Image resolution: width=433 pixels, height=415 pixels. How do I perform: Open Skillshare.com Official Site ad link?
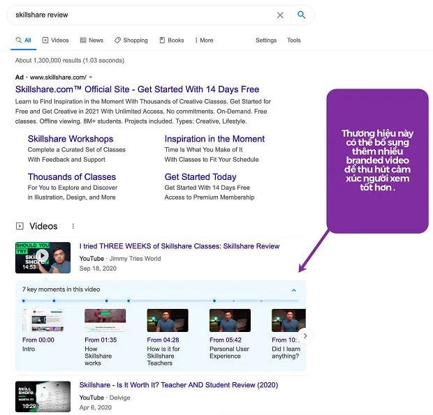click(137, 89)
